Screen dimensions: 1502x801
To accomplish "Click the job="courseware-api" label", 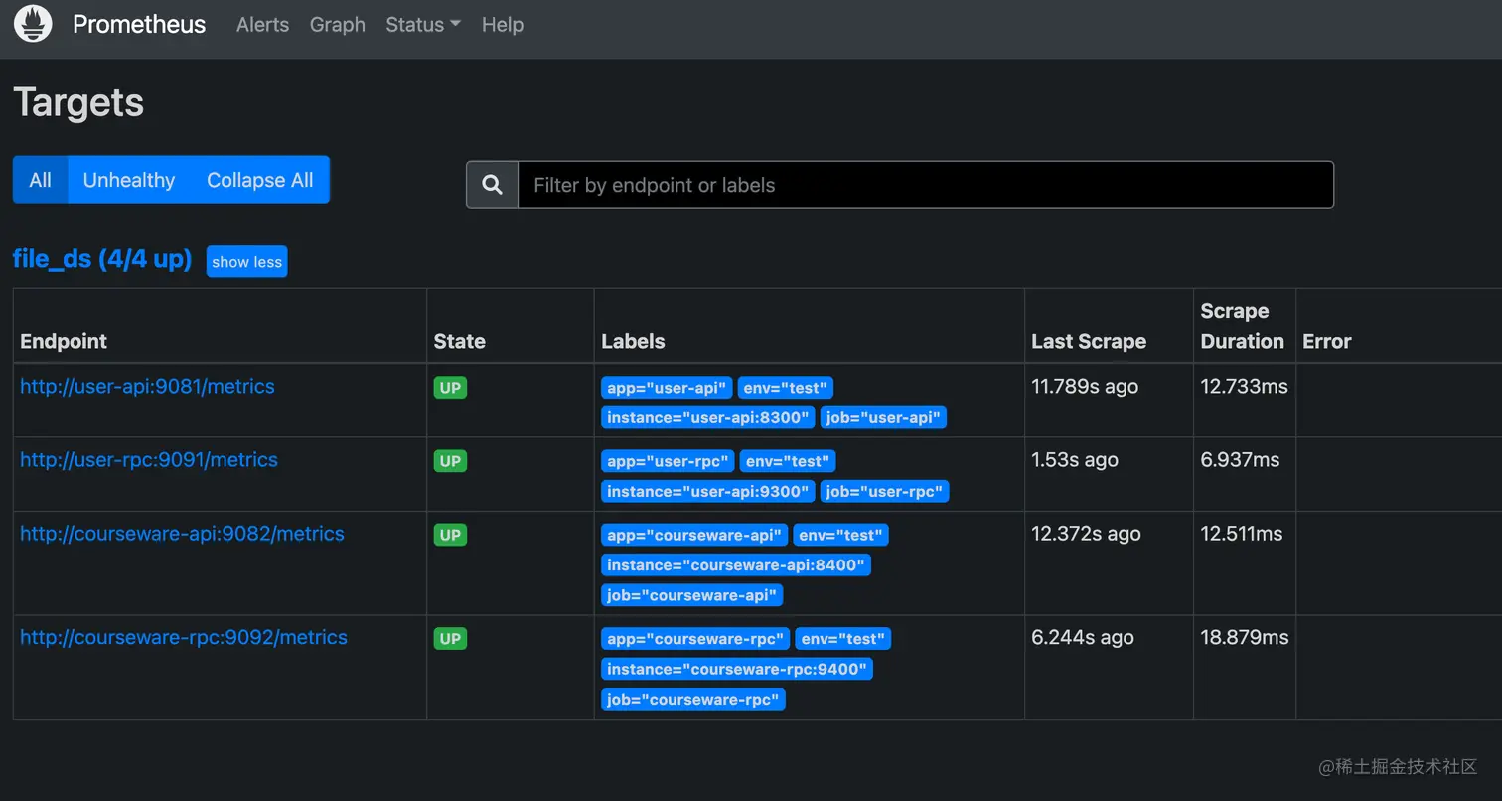I will click(x=692, y=595).
